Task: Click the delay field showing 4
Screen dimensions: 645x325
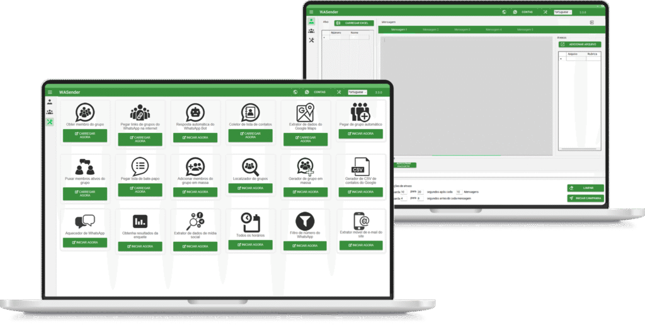Action: (404, 198)
